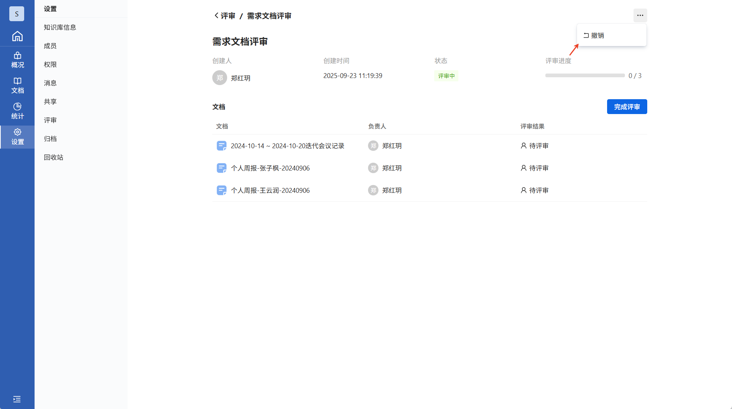
Task: Open document 2024-10-14 ~ 2024-10-20迭代会议记录
Action: pyautogui.click(x=287, y=146)
